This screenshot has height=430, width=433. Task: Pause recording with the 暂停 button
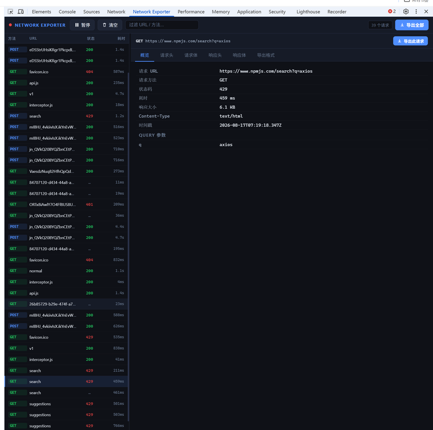pyautogui.click(x=82, y=25)
